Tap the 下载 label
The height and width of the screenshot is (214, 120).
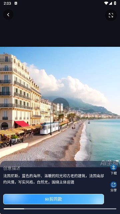(113, 173)
